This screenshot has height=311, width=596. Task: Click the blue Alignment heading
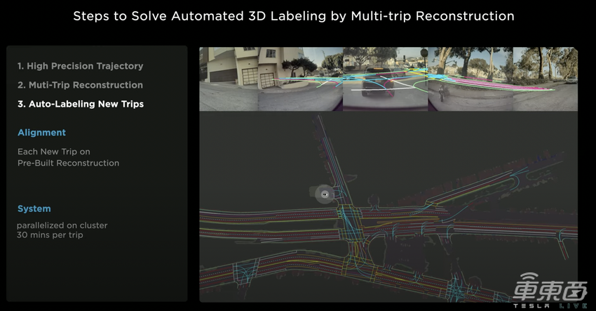[x=41, y=133]
